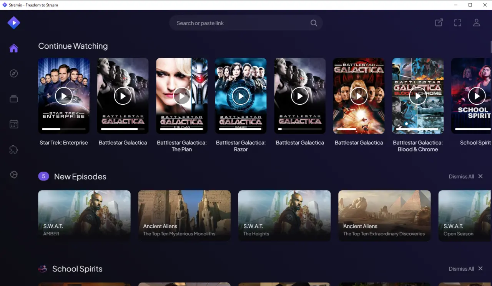Open S.W.A.T. episode Open Season card

(x=465, y=216)
